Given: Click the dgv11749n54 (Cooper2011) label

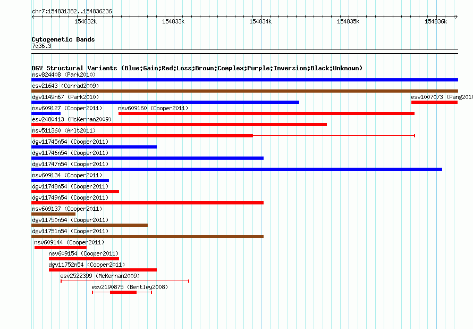Looking at the screenshot, I should pos(70,198).
